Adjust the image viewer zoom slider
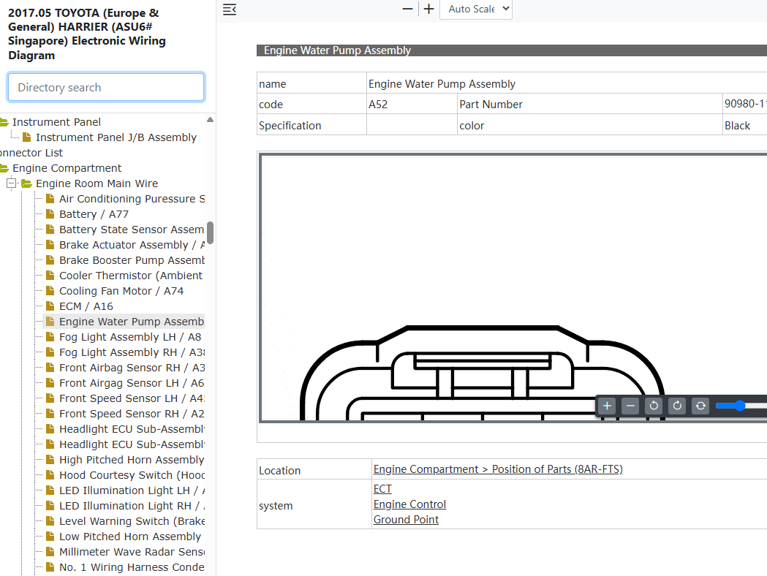The image size is (767, 576). pos(741,406)
